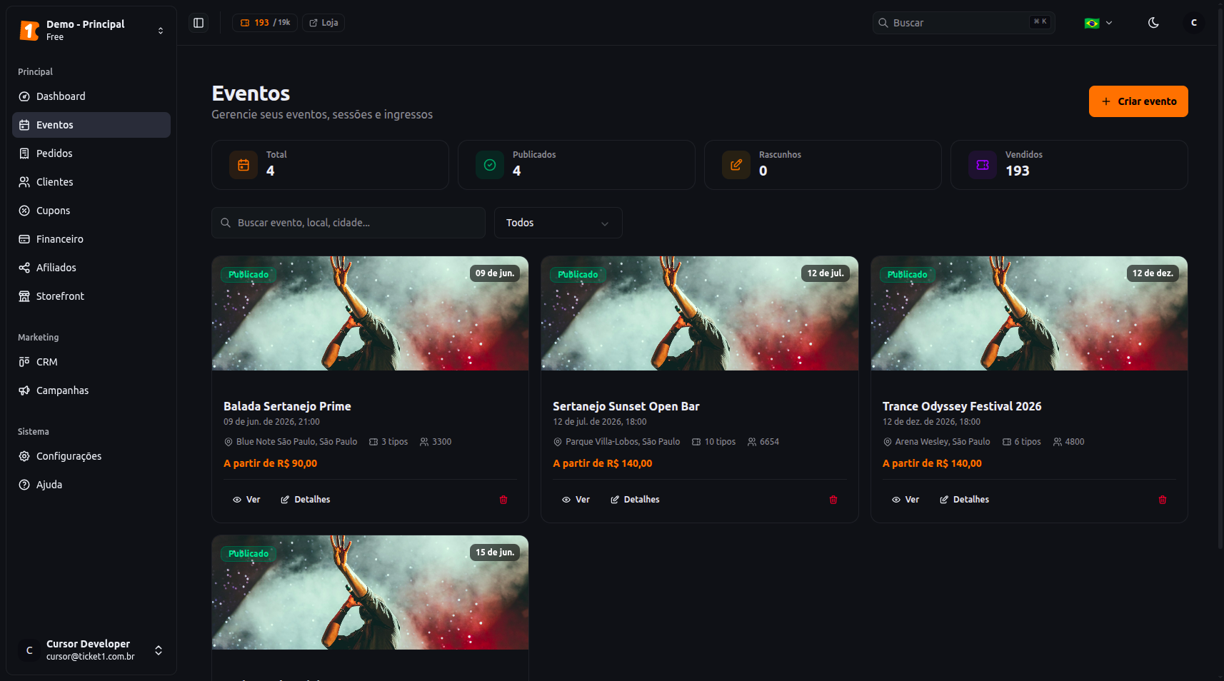Viewport: 1224px width, 681px height.
Task: Delete Trance Odyssey Festival 2026 event
Action: coord(1163,500)
